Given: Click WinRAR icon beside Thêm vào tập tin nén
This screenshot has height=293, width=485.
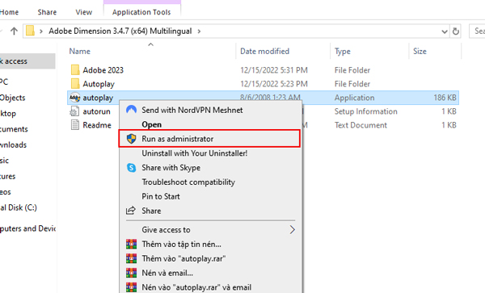Looking at the screenshot, I should 132,245.
